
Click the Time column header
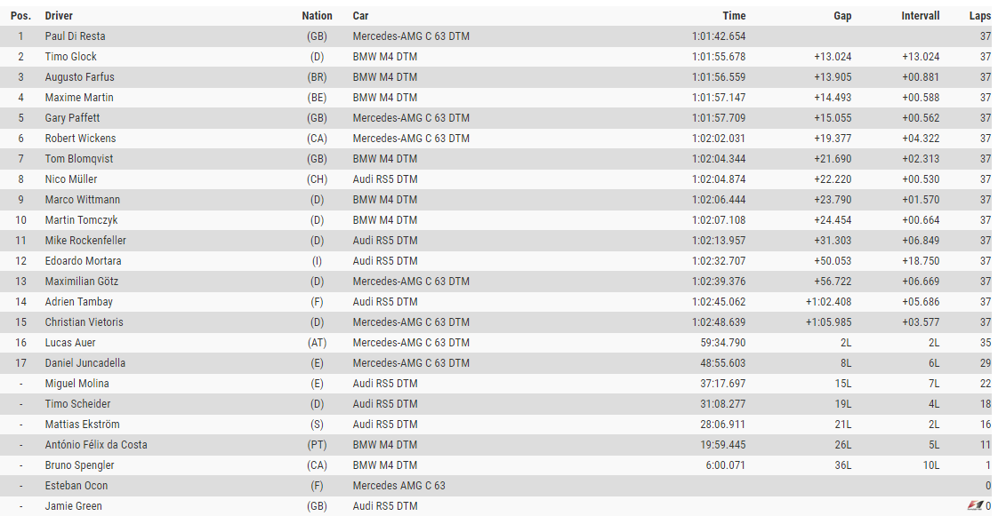pos(734,16)
